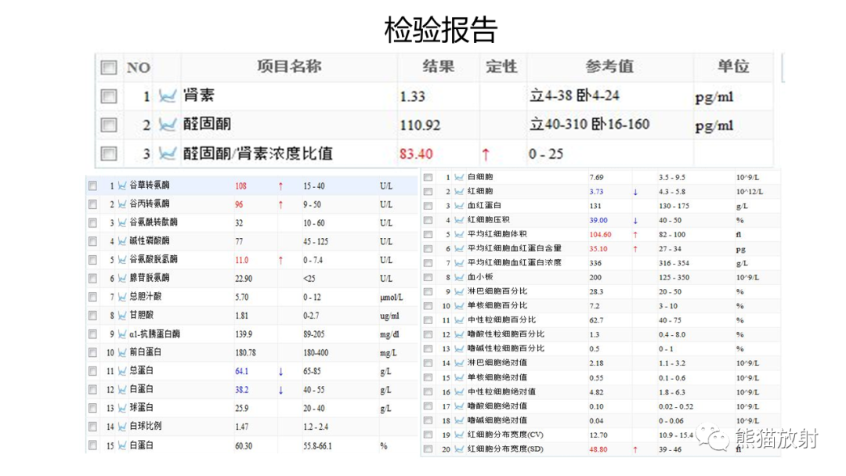This screenshot has width=846, height=476.
Task: Select result value 104.60 for 平均红细胞体积
Action: pyautogui.click(x=600, y=235)
